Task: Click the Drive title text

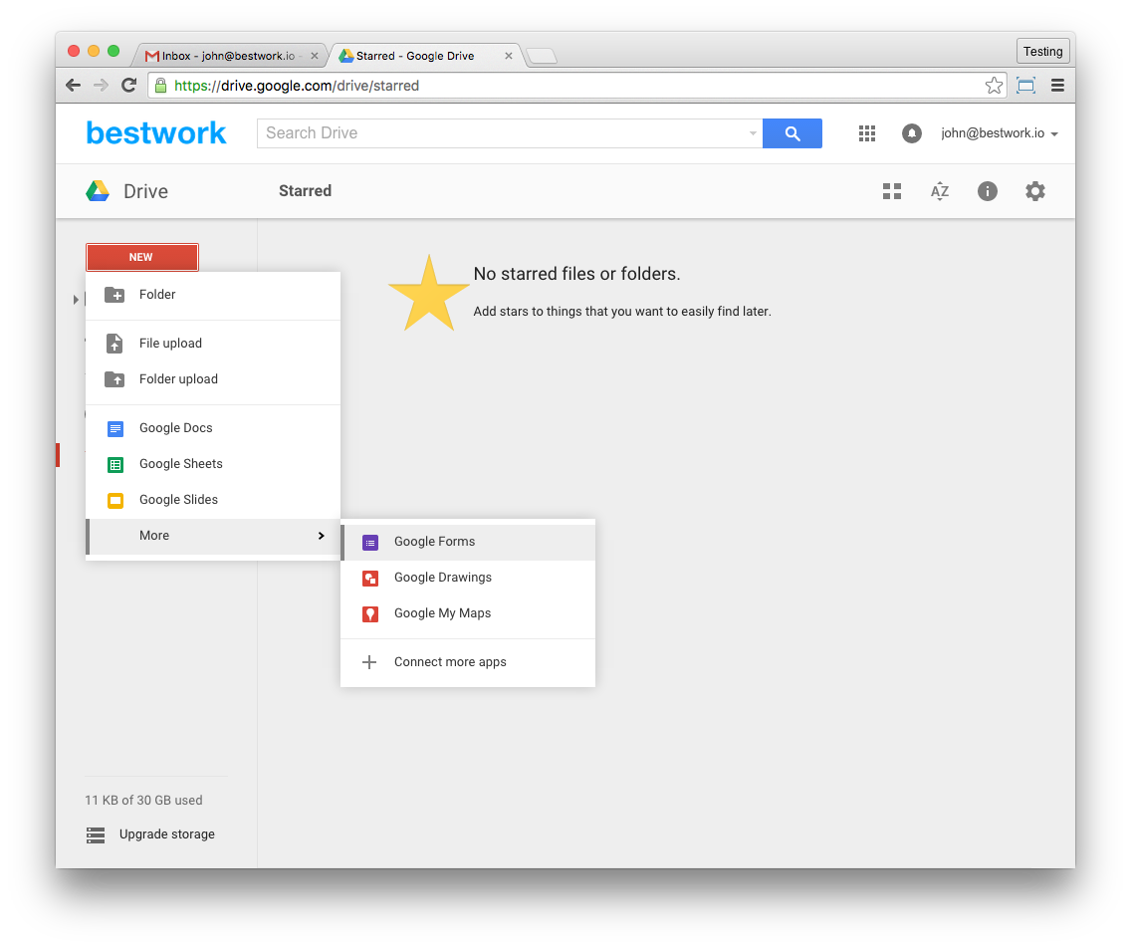Action: click(145, 191)
